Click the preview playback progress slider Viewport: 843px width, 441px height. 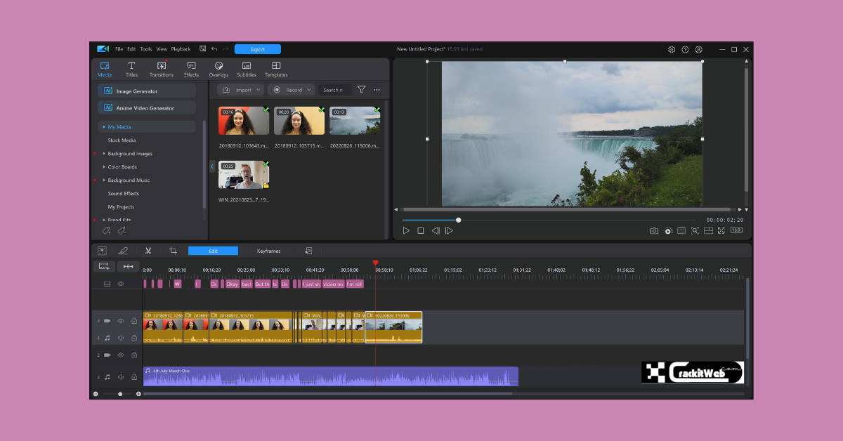coord(458,220)
